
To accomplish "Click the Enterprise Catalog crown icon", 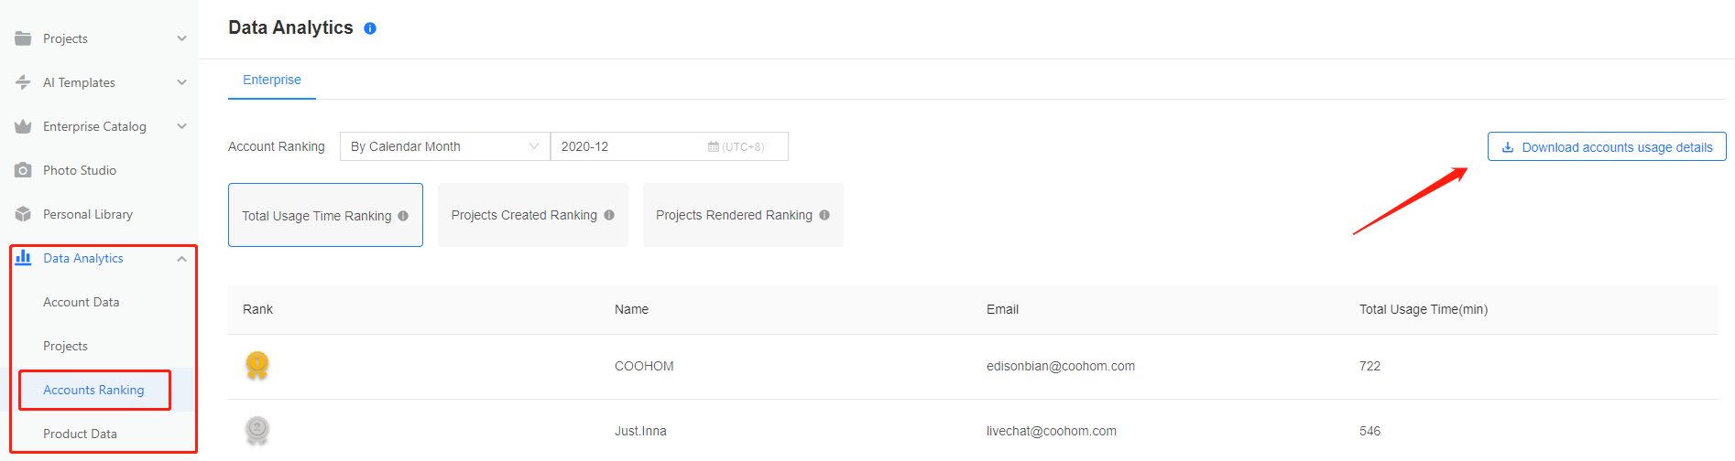I will point(23,126).
